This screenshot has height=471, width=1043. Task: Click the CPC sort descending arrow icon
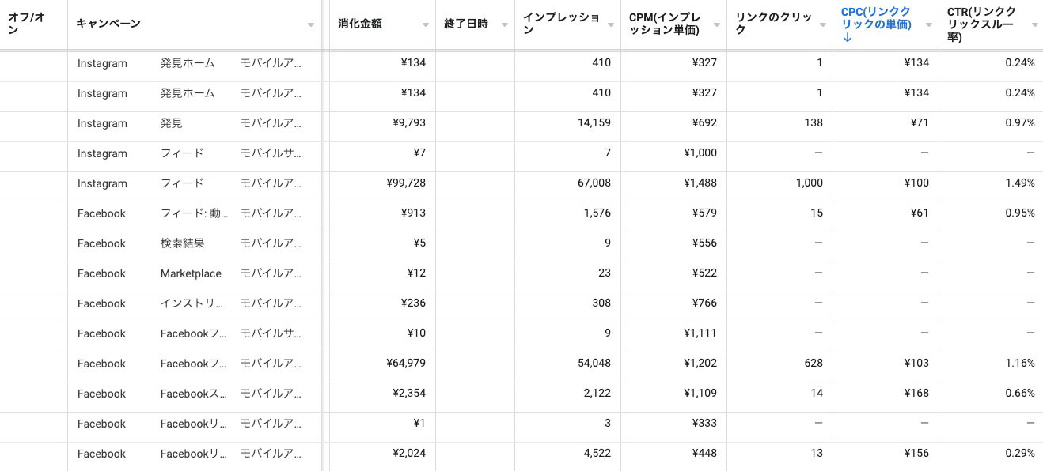[847, 37]
